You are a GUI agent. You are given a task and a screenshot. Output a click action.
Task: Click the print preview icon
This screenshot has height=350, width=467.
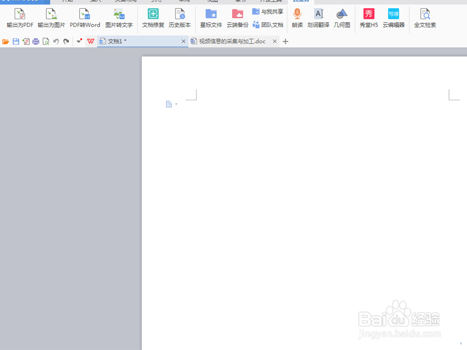pyautogui.click(x=46, y=41)
